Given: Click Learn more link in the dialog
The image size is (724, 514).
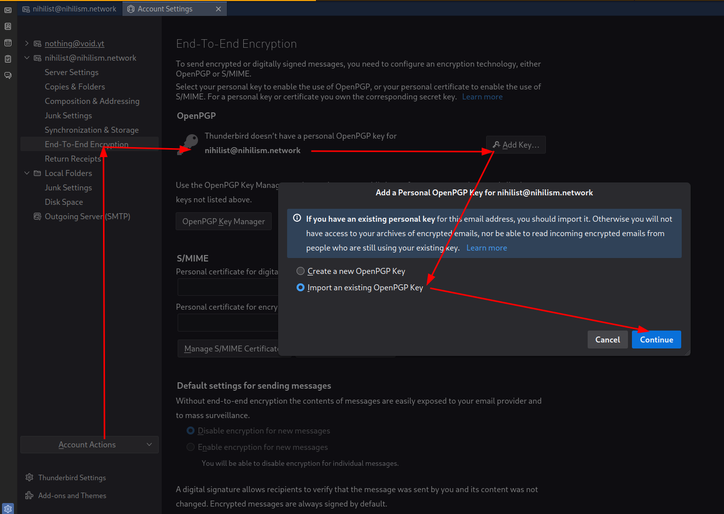Looking at the screenshot, I should coord(487,248).
